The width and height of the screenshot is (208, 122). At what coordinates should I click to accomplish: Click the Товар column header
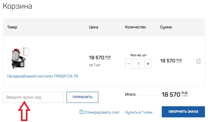pos(12,27)
